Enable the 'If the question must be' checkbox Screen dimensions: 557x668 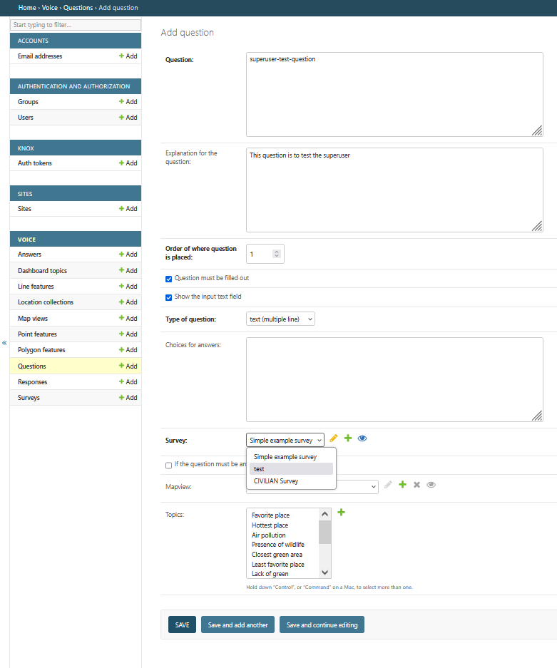pos(169,465)
